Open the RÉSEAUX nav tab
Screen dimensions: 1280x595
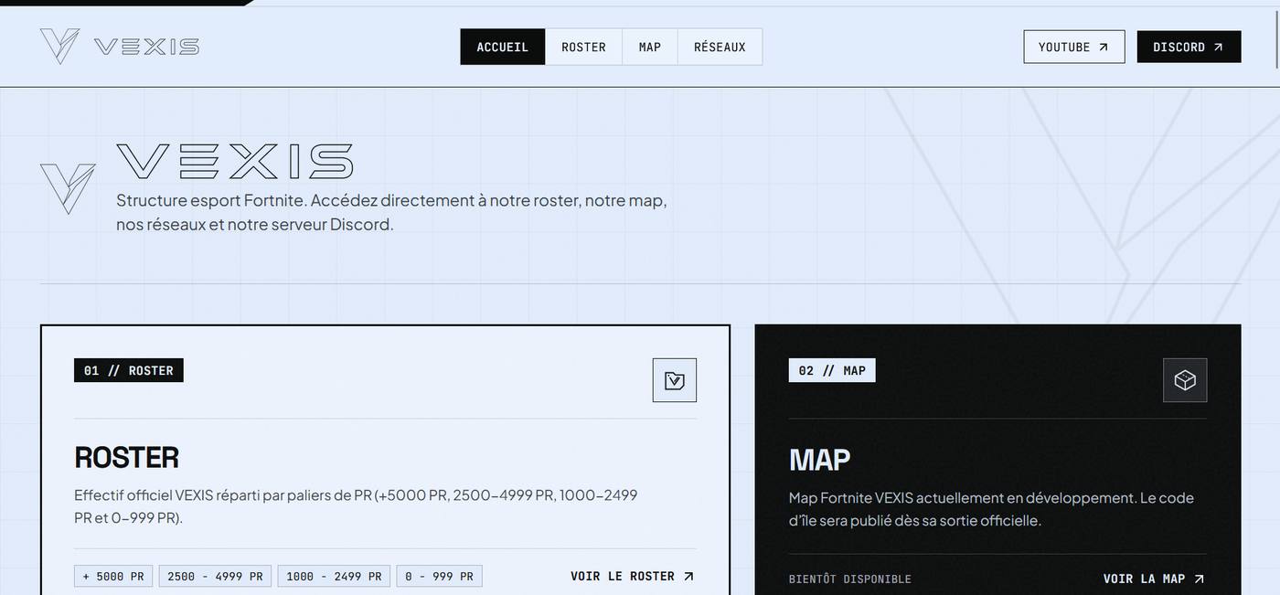(720, 47)
